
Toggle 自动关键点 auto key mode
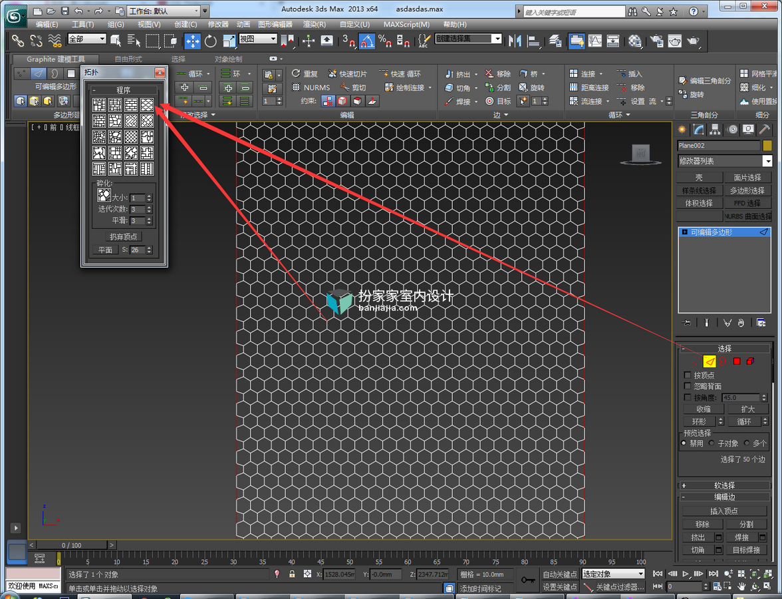pyautogui.click(x=560, y=574)
